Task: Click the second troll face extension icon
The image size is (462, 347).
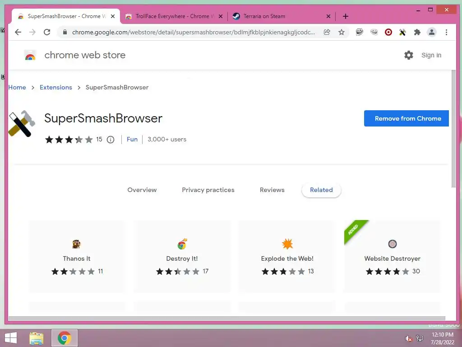Action: [374, 32]
